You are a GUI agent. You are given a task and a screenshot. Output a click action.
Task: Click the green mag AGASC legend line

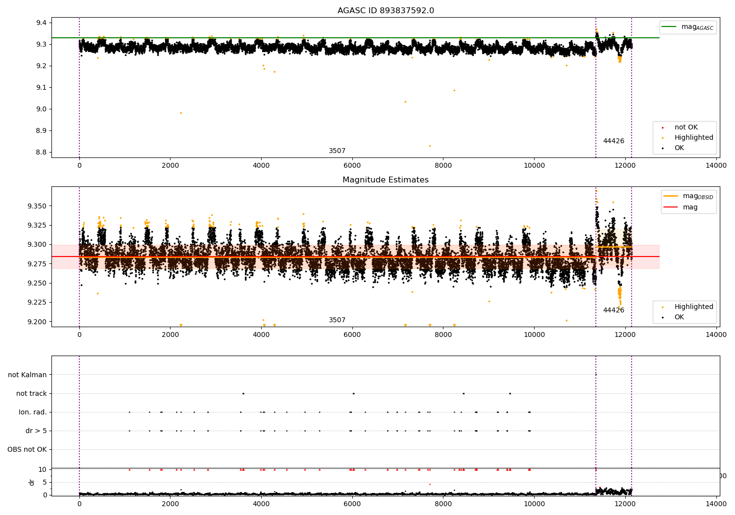[x=669, y=27]
